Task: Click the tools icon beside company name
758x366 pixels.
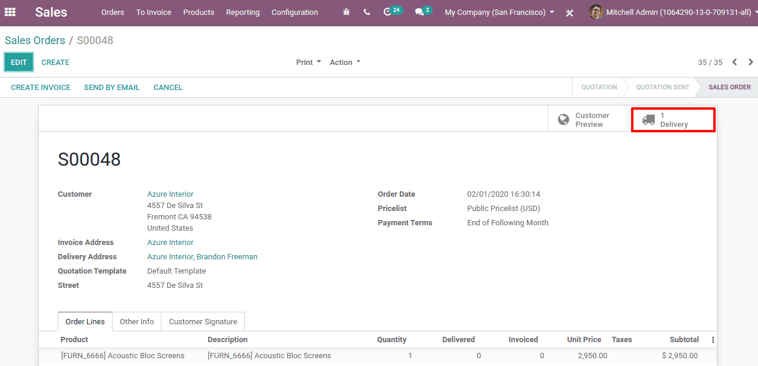Action: (570, 13)
